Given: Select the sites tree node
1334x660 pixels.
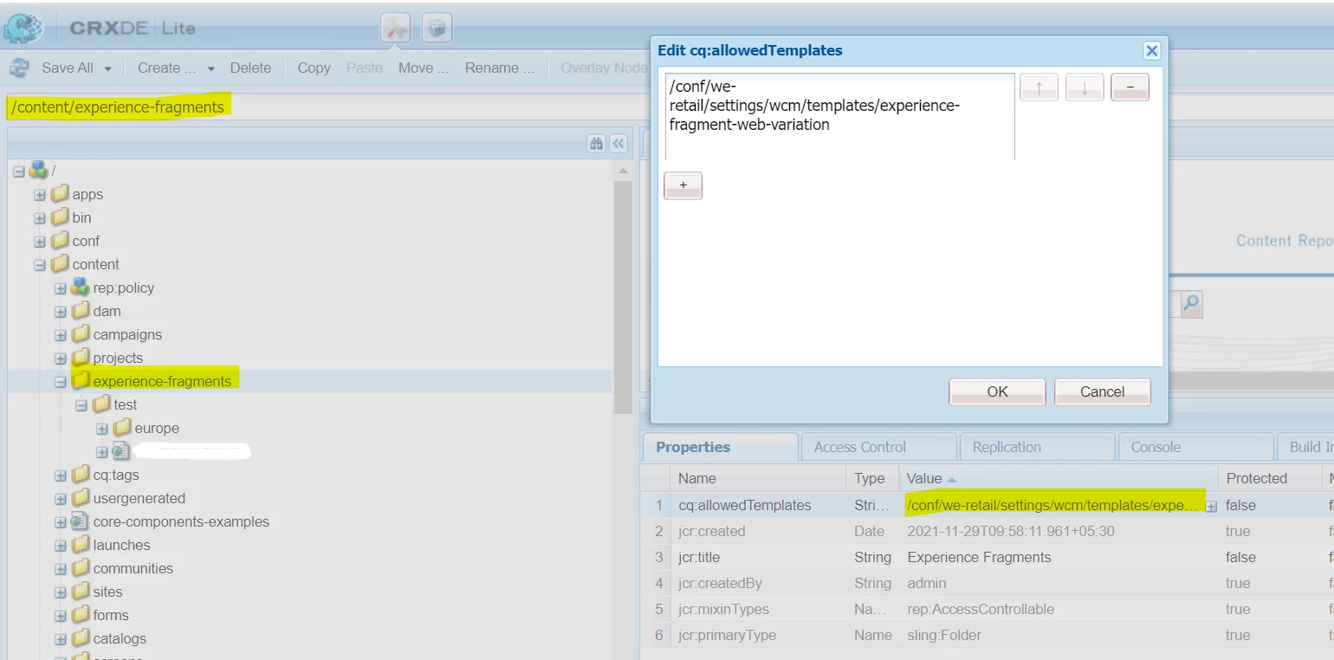Looking at the screenshot, I should (x=107, y=592).
